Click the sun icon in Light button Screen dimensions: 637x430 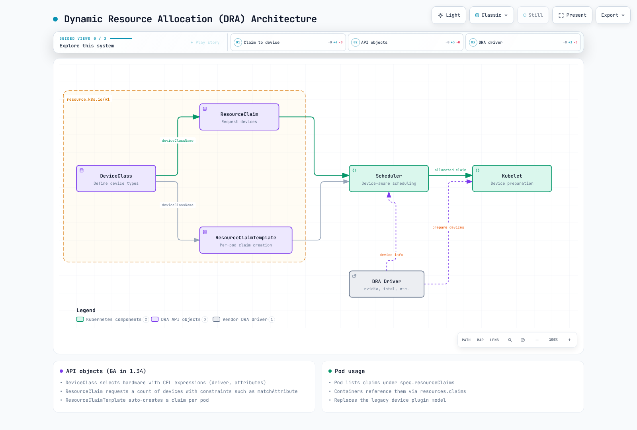(440, 15)
